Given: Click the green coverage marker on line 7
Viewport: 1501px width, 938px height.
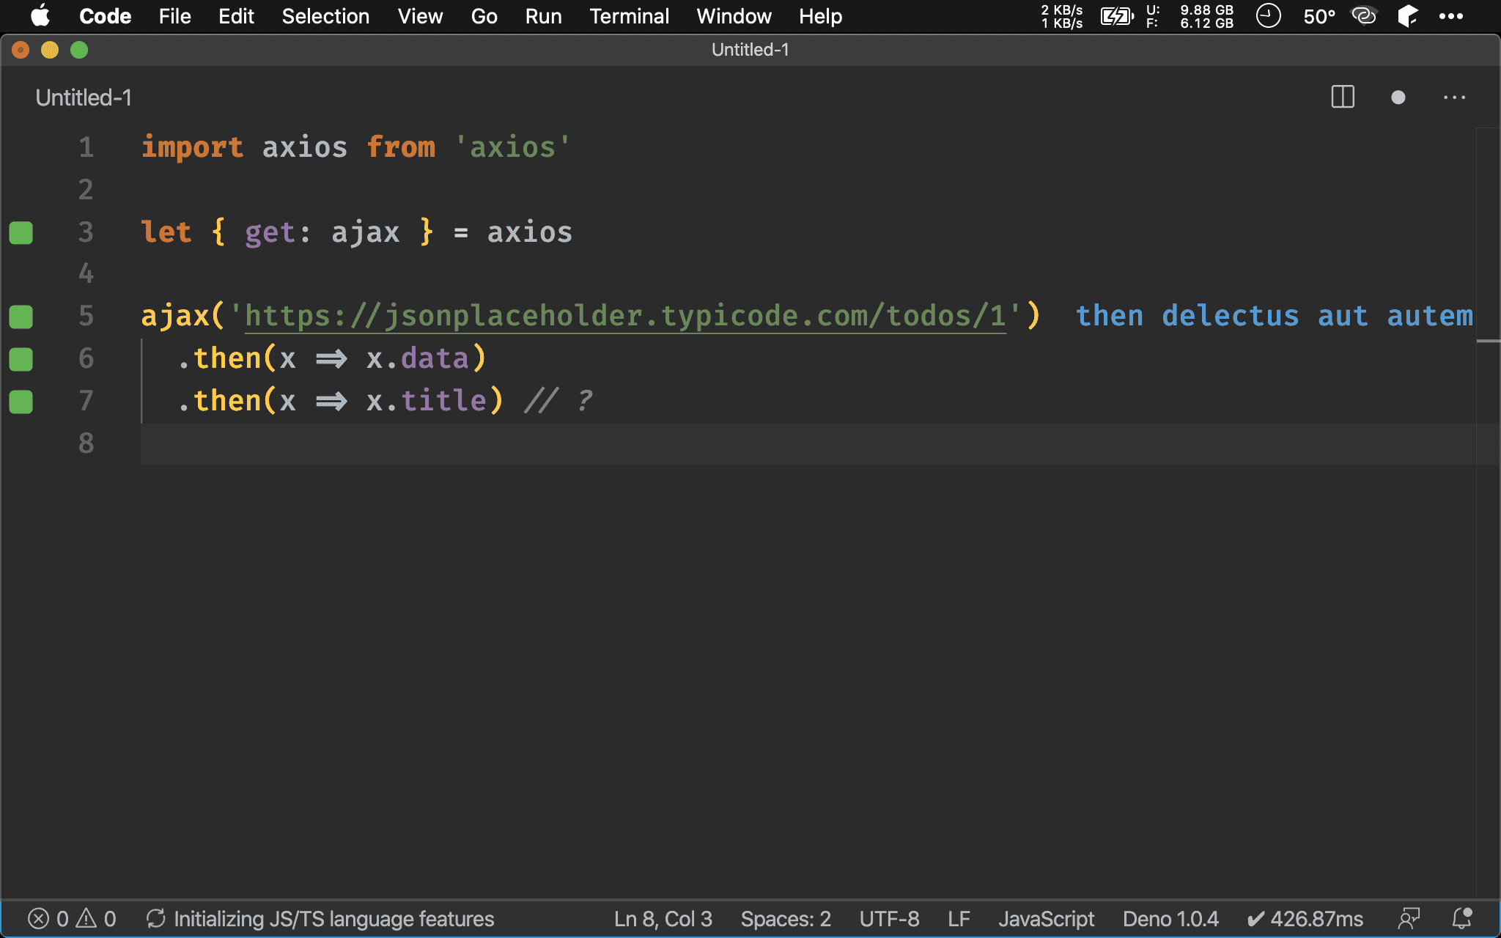Looking at the screenshot, I should (21, 402).
